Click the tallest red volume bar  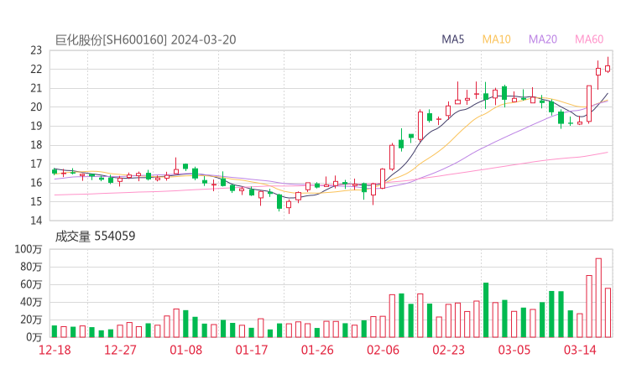click(598, 298)
